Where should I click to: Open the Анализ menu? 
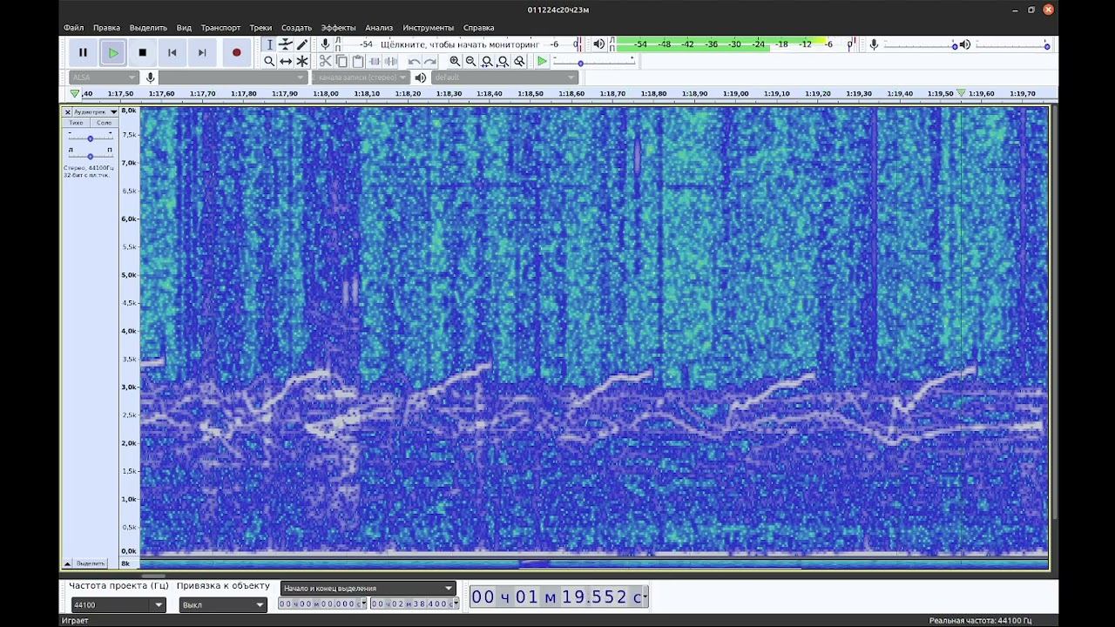(379, 28)
